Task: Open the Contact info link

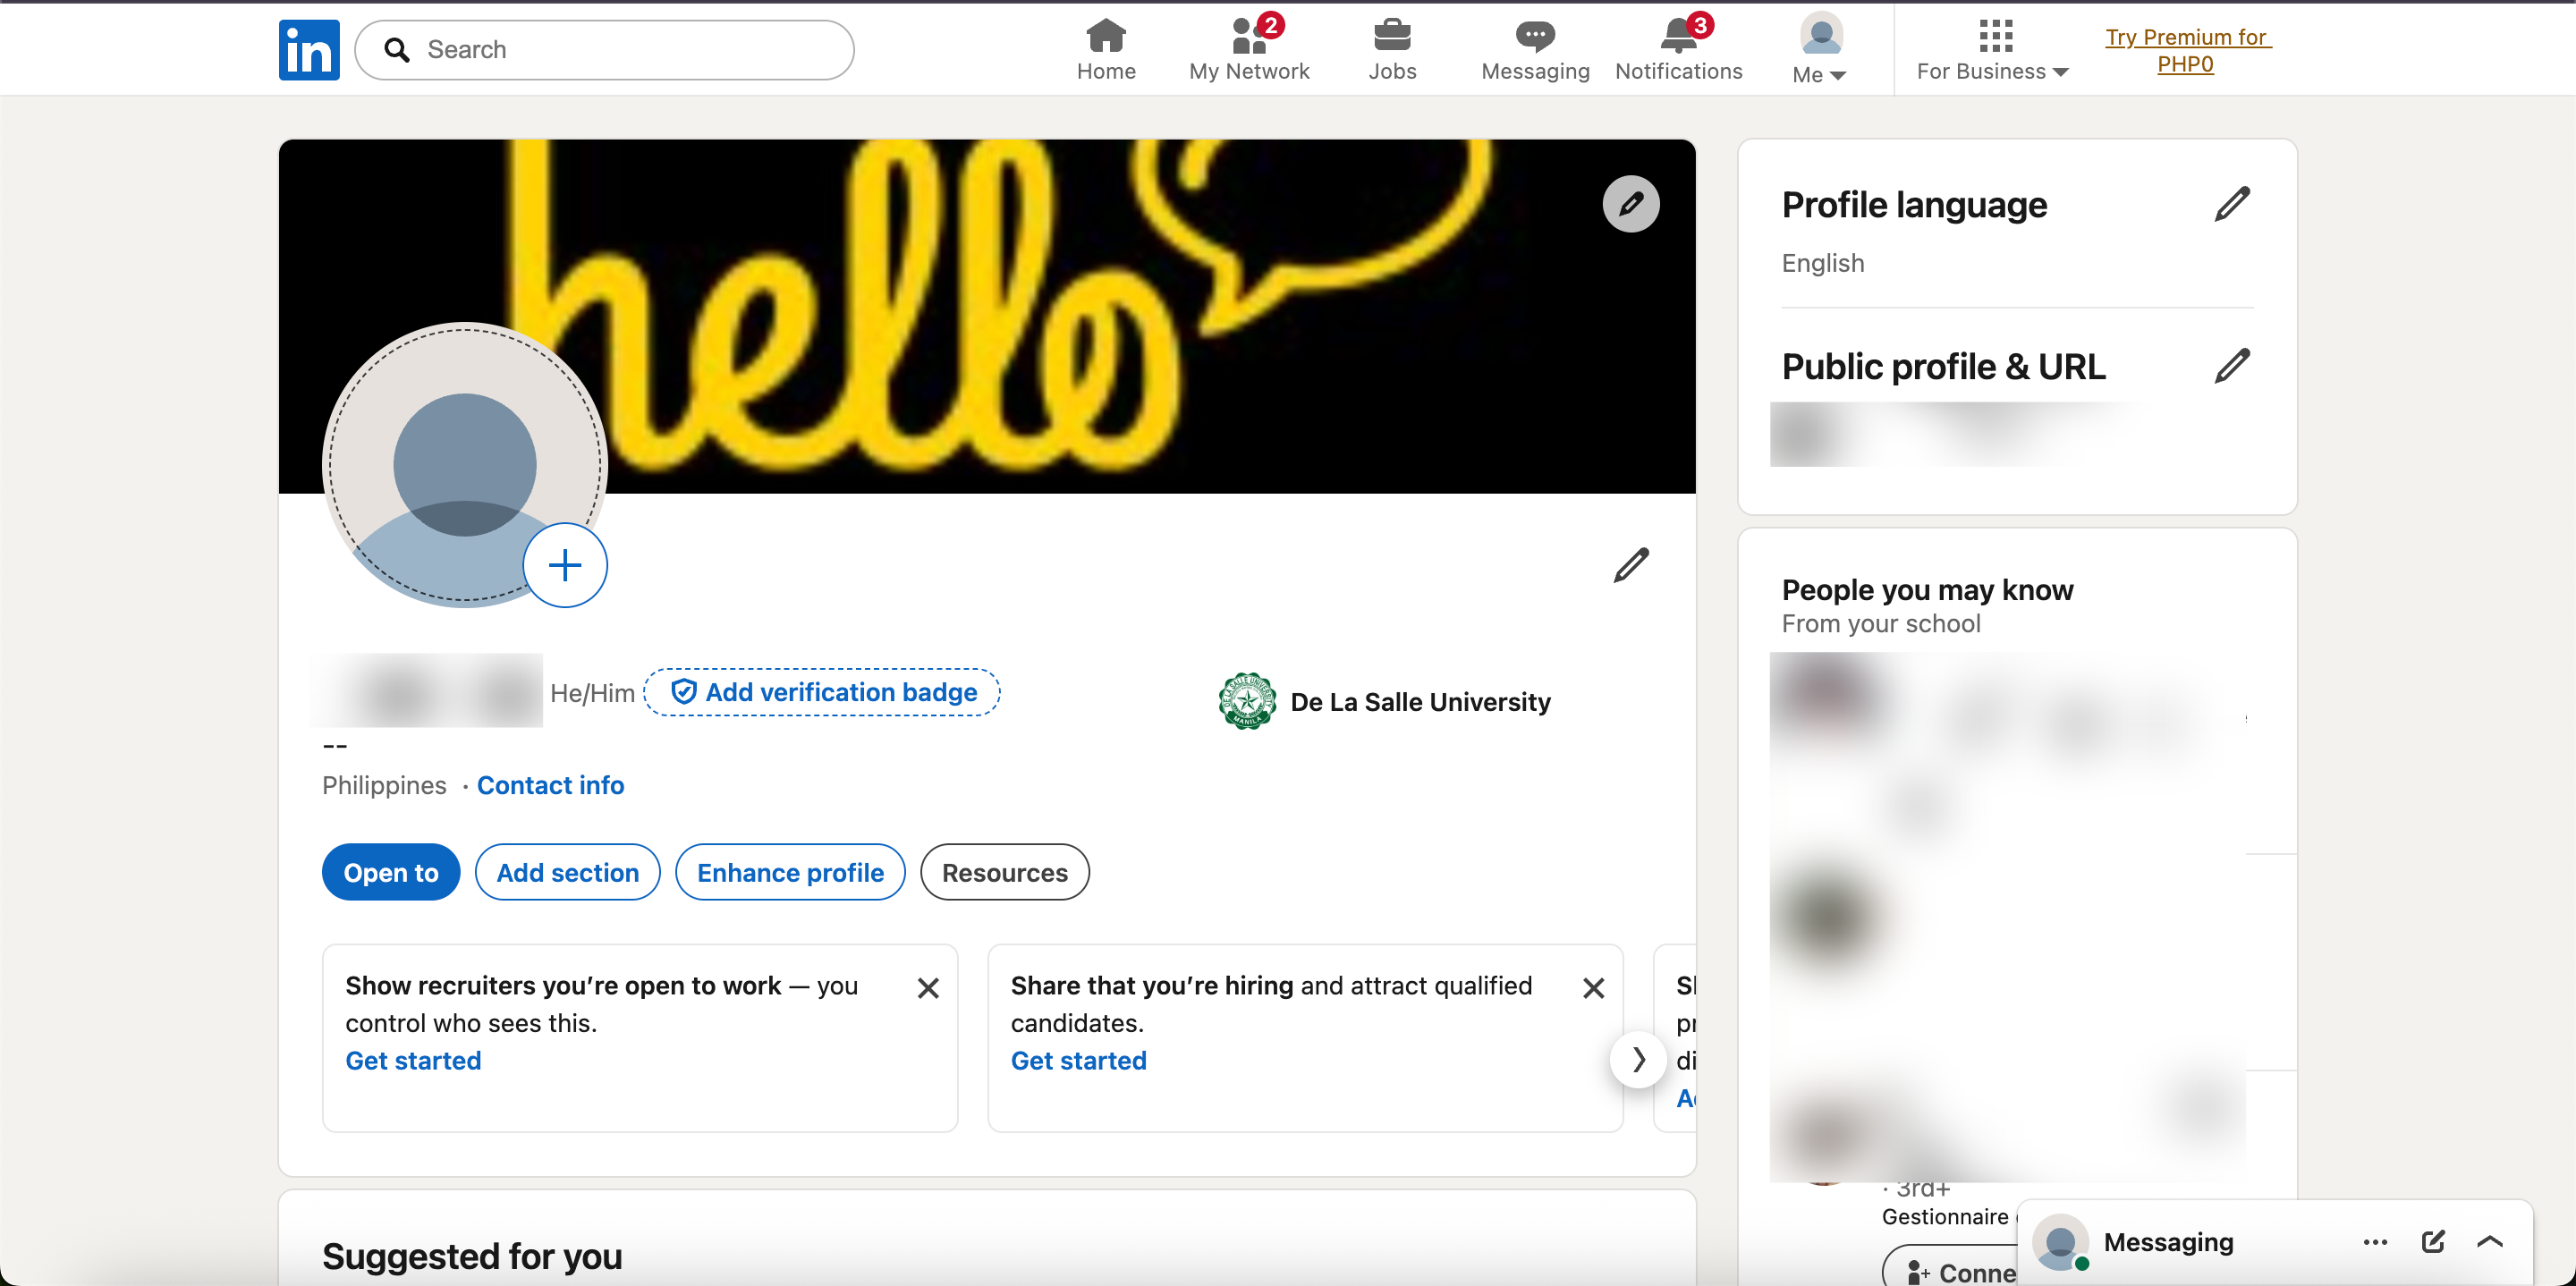Action: click(550, 785)
